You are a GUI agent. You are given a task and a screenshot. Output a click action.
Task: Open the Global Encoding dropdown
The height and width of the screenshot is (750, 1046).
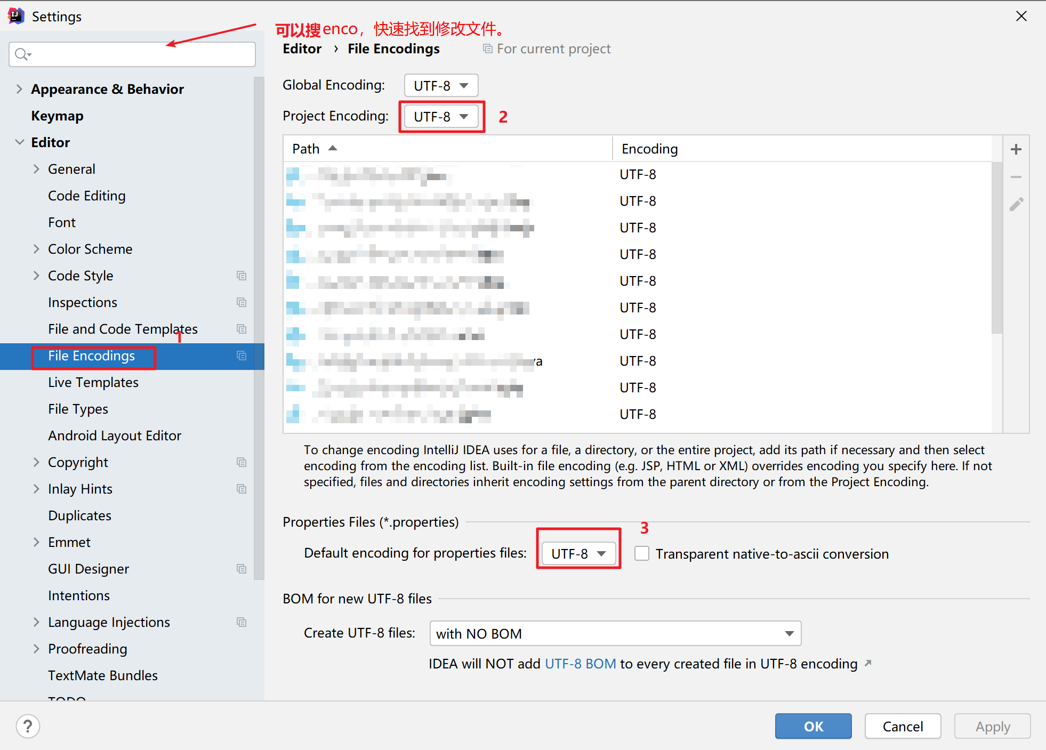tap(441, 86)
